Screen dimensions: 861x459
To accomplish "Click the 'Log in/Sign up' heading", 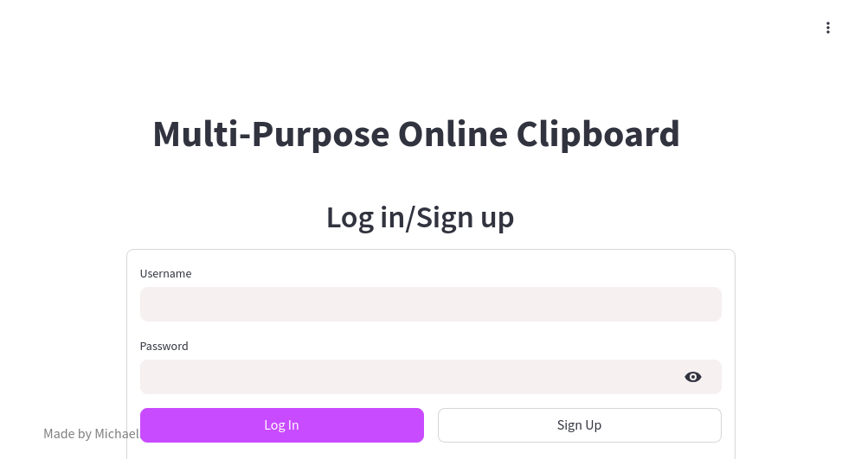I will click(420, 217).
